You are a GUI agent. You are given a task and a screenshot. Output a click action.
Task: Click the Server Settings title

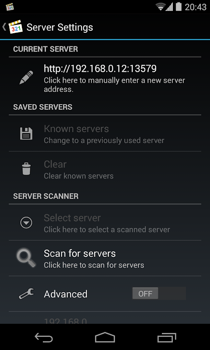point(59,28)
